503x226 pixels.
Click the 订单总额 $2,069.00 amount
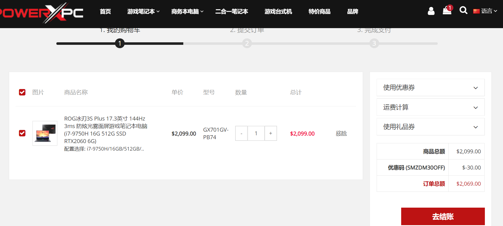(469, 184)
